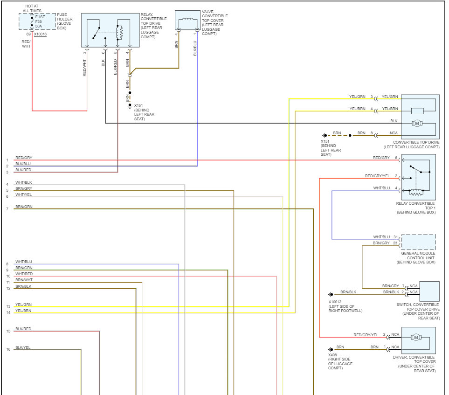Select the convertible top drive motor M symbol
The width and height of the screenshot is (449, 395).
coord(417,124)
